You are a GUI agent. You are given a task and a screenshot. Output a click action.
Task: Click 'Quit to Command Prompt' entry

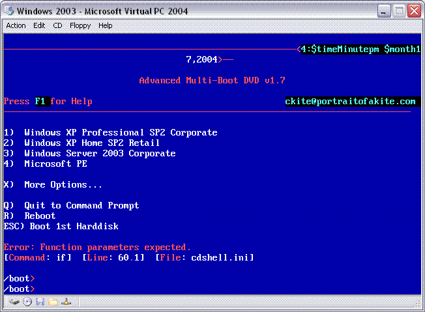[71, 205]
